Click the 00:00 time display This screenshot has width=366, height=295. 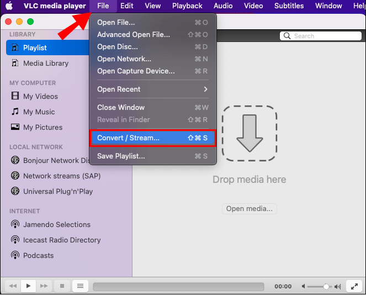pyautogui.click(x=283, y=286)
